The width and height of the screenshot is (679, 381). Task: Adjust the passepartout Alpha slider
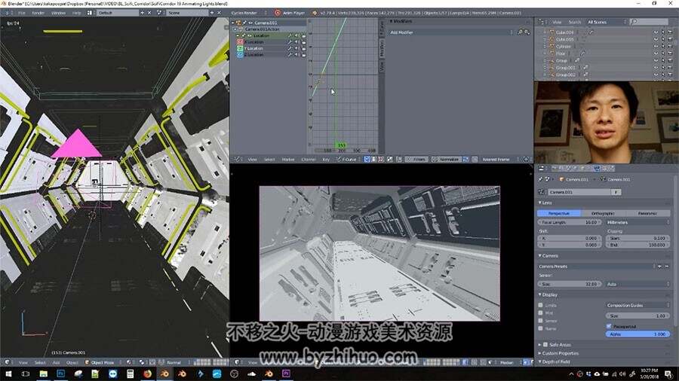coord(638,334)
